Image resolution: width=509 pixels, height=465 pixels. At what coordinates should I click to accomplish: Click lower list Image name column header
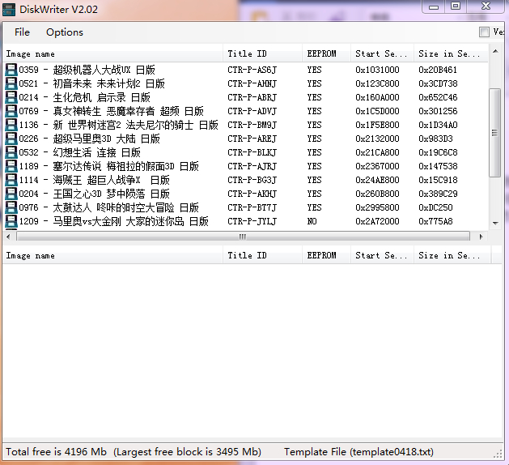click(x=112, y=255)
